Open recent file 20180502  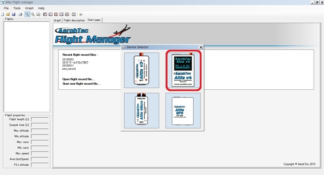coord(68,59)
